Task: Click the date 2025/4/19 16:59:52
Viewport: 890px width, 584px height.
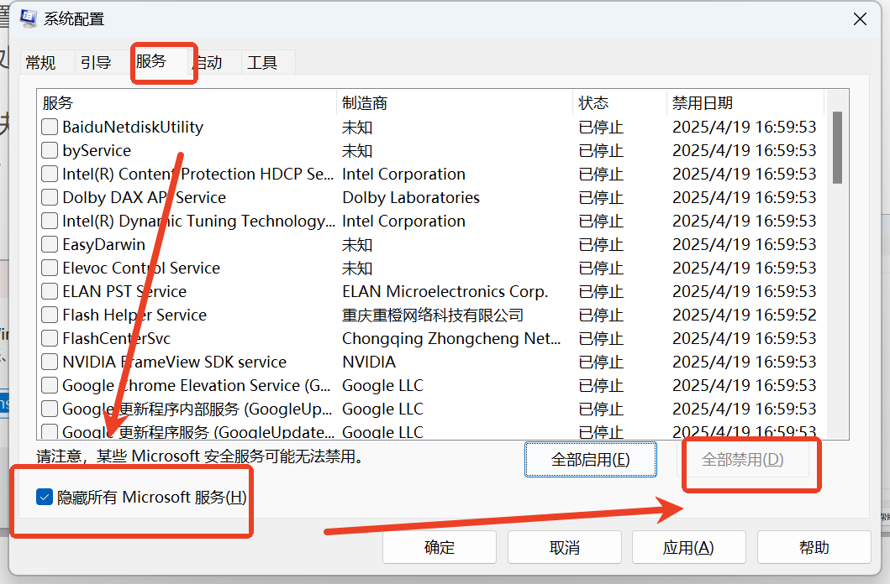Action: 744,315
